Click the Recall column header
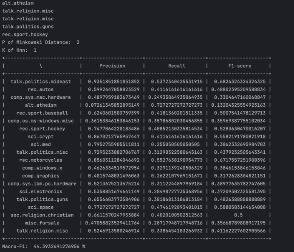294x252 pixels. pos(176,66)
